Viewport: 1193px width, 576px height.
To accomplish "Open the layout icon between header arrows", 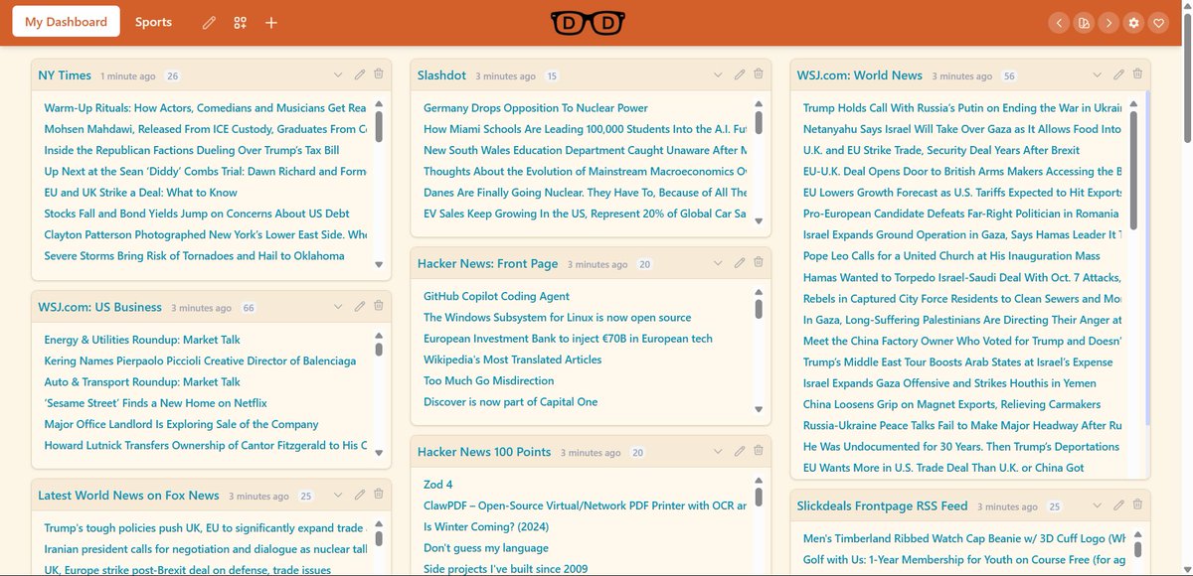I will tap(1084, 22).
